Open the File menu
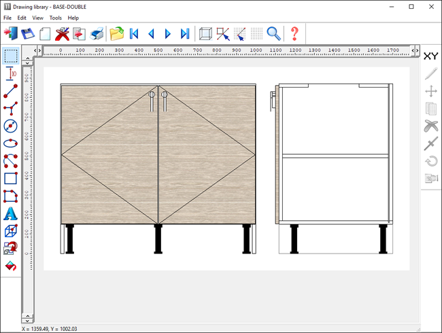Viewport: 442px width, 333px height. point(7,18)
